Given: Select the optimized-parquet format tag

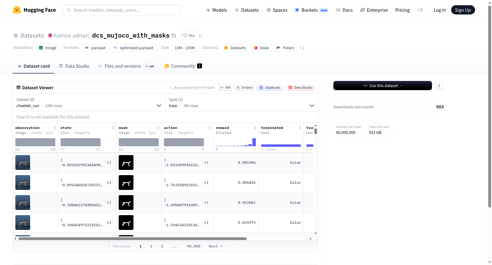Looking at the screenshot, I should pos(133,48).
